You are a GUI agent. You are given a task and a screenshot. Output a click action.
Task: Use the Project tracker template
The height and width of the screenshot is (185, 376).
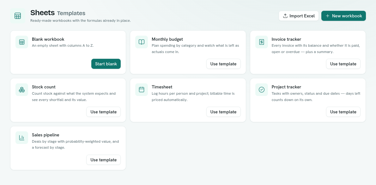[x=343, y=112]
